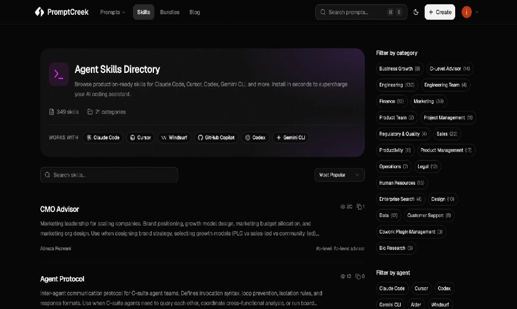Viewport: 517px width, 309px height.
Task: Click the Codex badge in Works With
Action: 255,138
